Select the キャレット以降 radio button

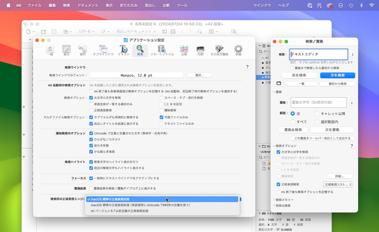317,113
